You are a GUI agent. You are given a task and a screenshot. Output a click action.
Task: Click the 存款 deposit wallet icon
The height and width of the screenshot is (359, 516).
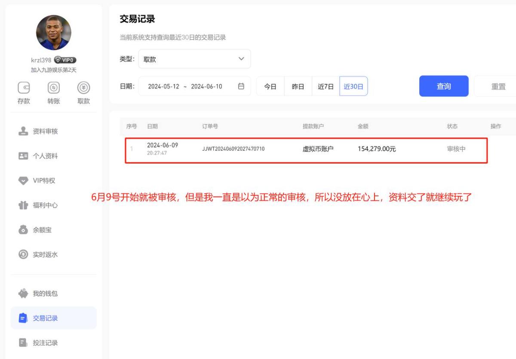point(24,88)
